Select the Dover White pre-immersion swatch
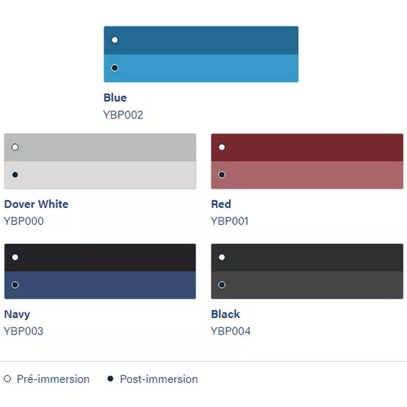 pyautogui.click(x=100, y=148)
